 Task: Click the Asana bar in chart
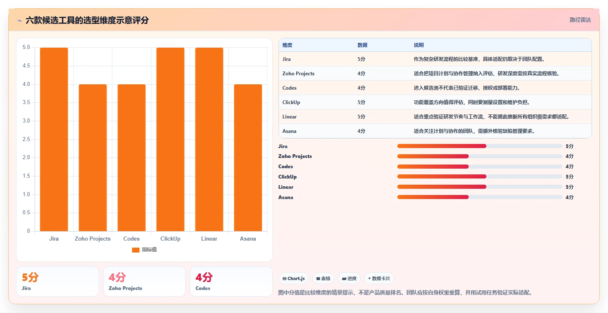pos(248,158)
